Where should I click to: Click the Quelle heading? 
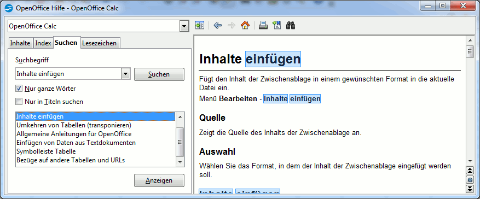(x=212, y=118)
